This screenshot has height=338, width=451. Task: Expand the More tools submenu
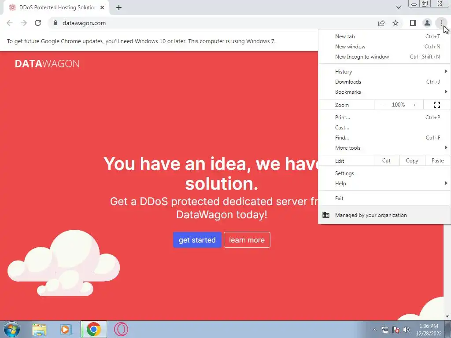[384, 148]
